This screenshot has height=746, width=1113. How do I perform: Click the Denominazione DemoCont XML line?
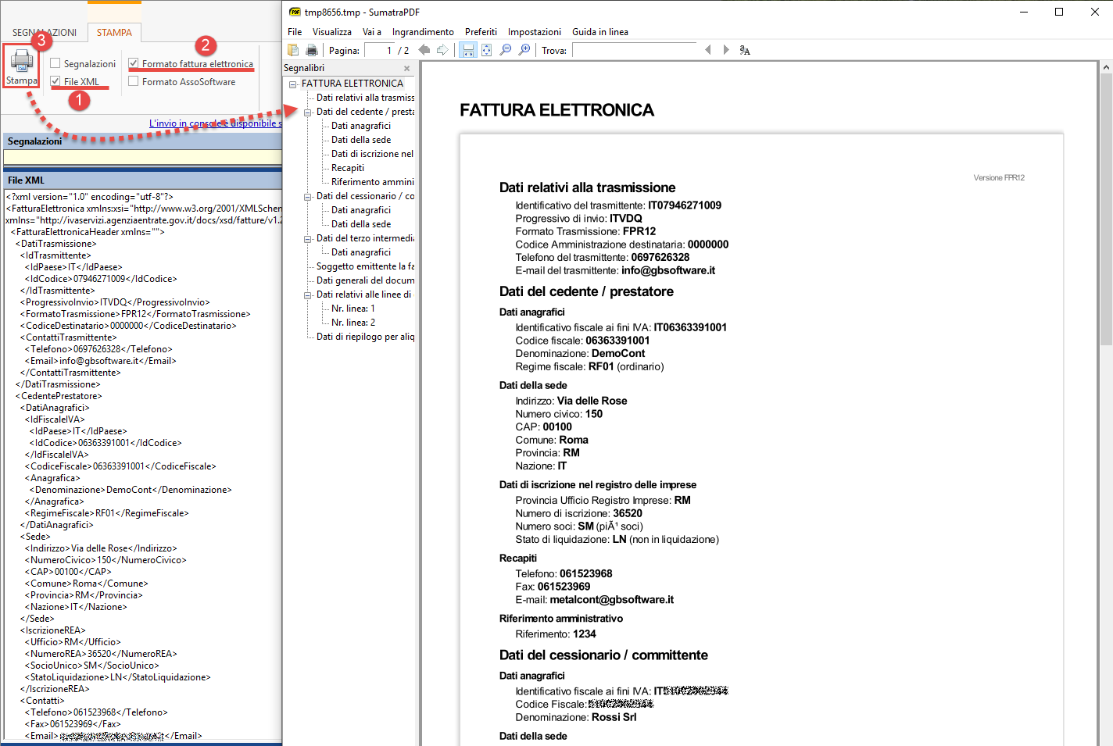131,490
